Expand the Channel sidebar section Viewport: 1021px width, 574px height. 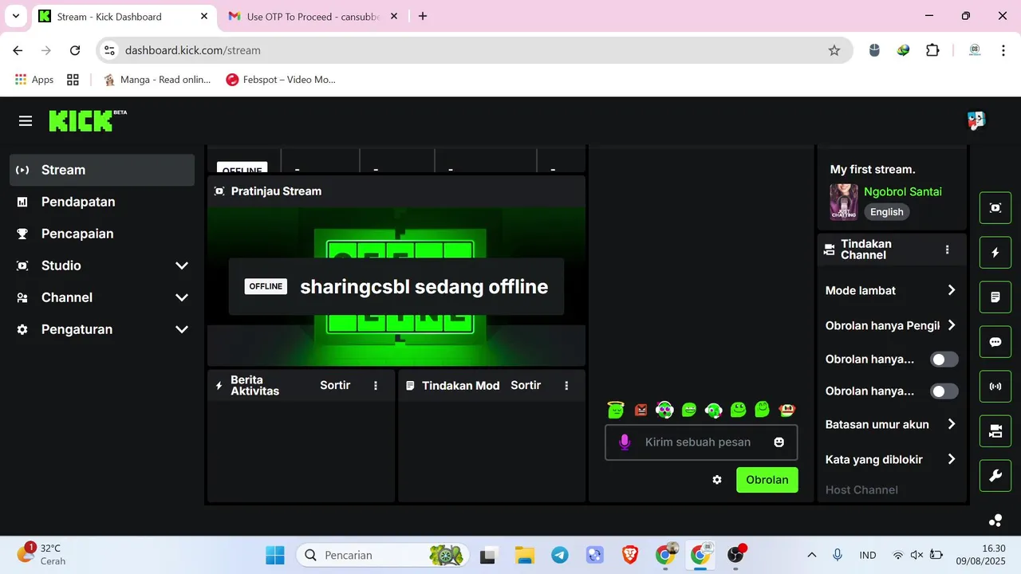click(x=102, y=297)
